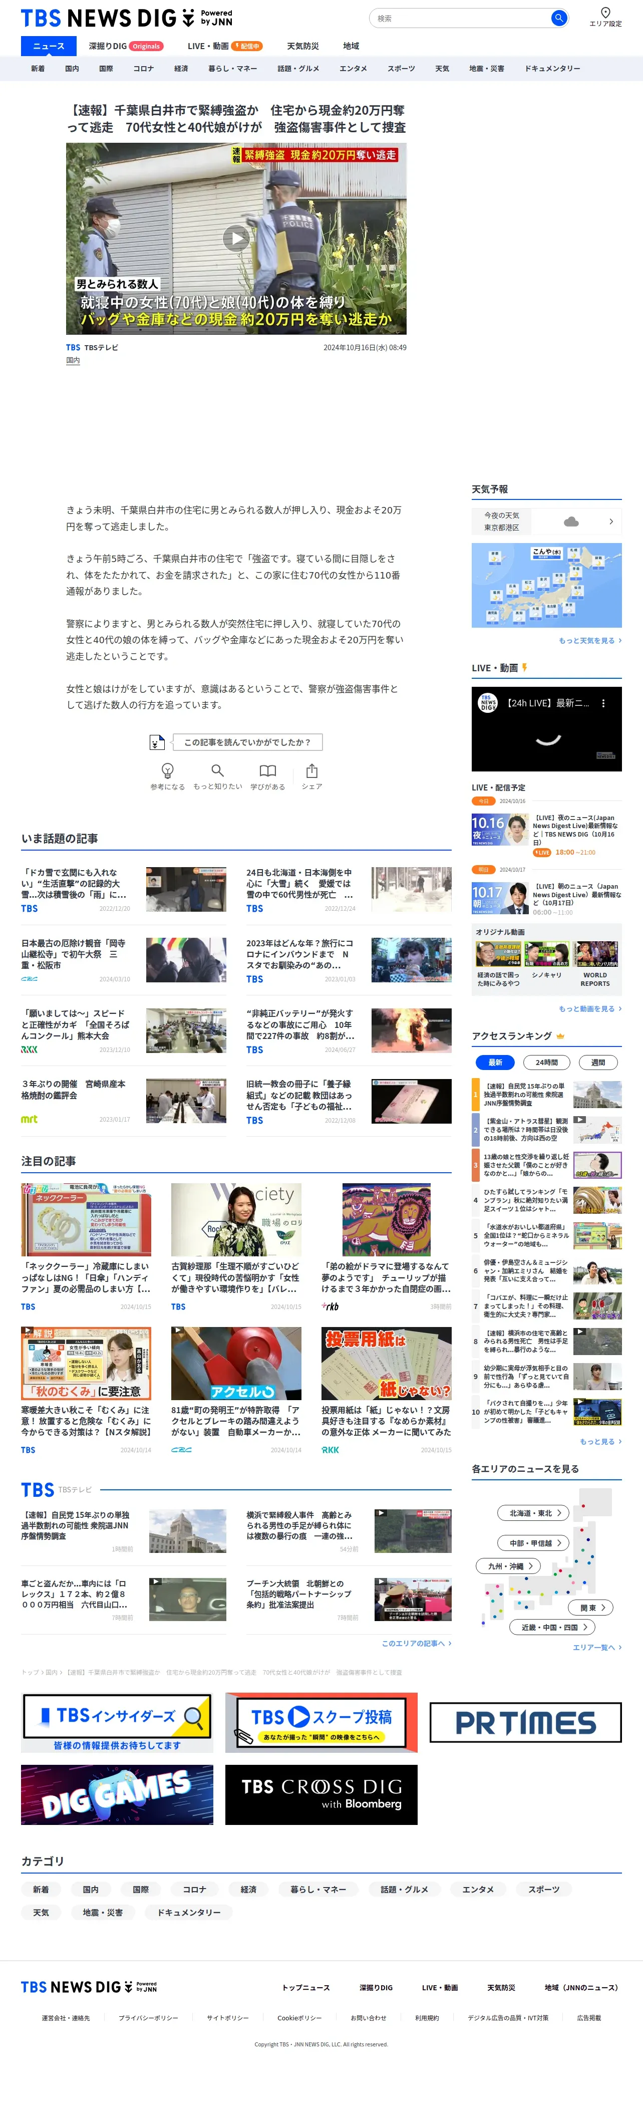Screen dimensions: 643x2114
Task: Click エリア一覧へ link
Action: click(596, 1647)
